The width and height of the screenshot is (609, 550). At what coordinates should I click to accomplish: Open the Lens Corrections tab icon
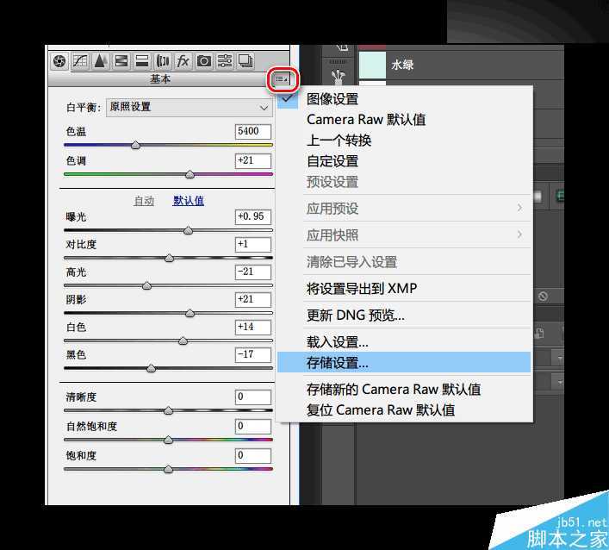click(x=162, y=61)
